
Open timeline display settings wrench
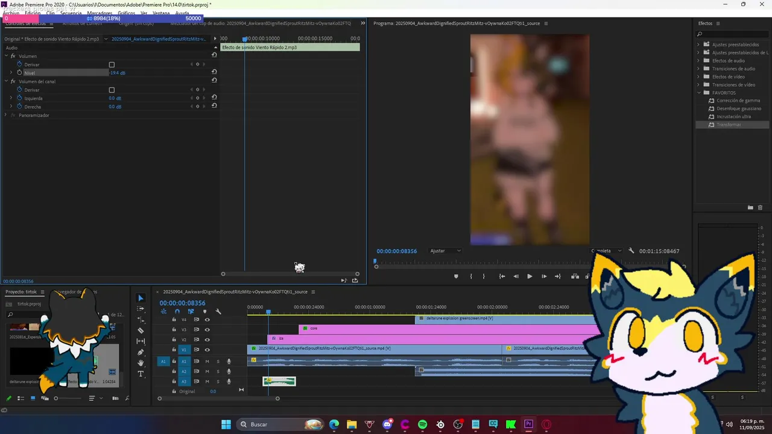coord(218,312)
